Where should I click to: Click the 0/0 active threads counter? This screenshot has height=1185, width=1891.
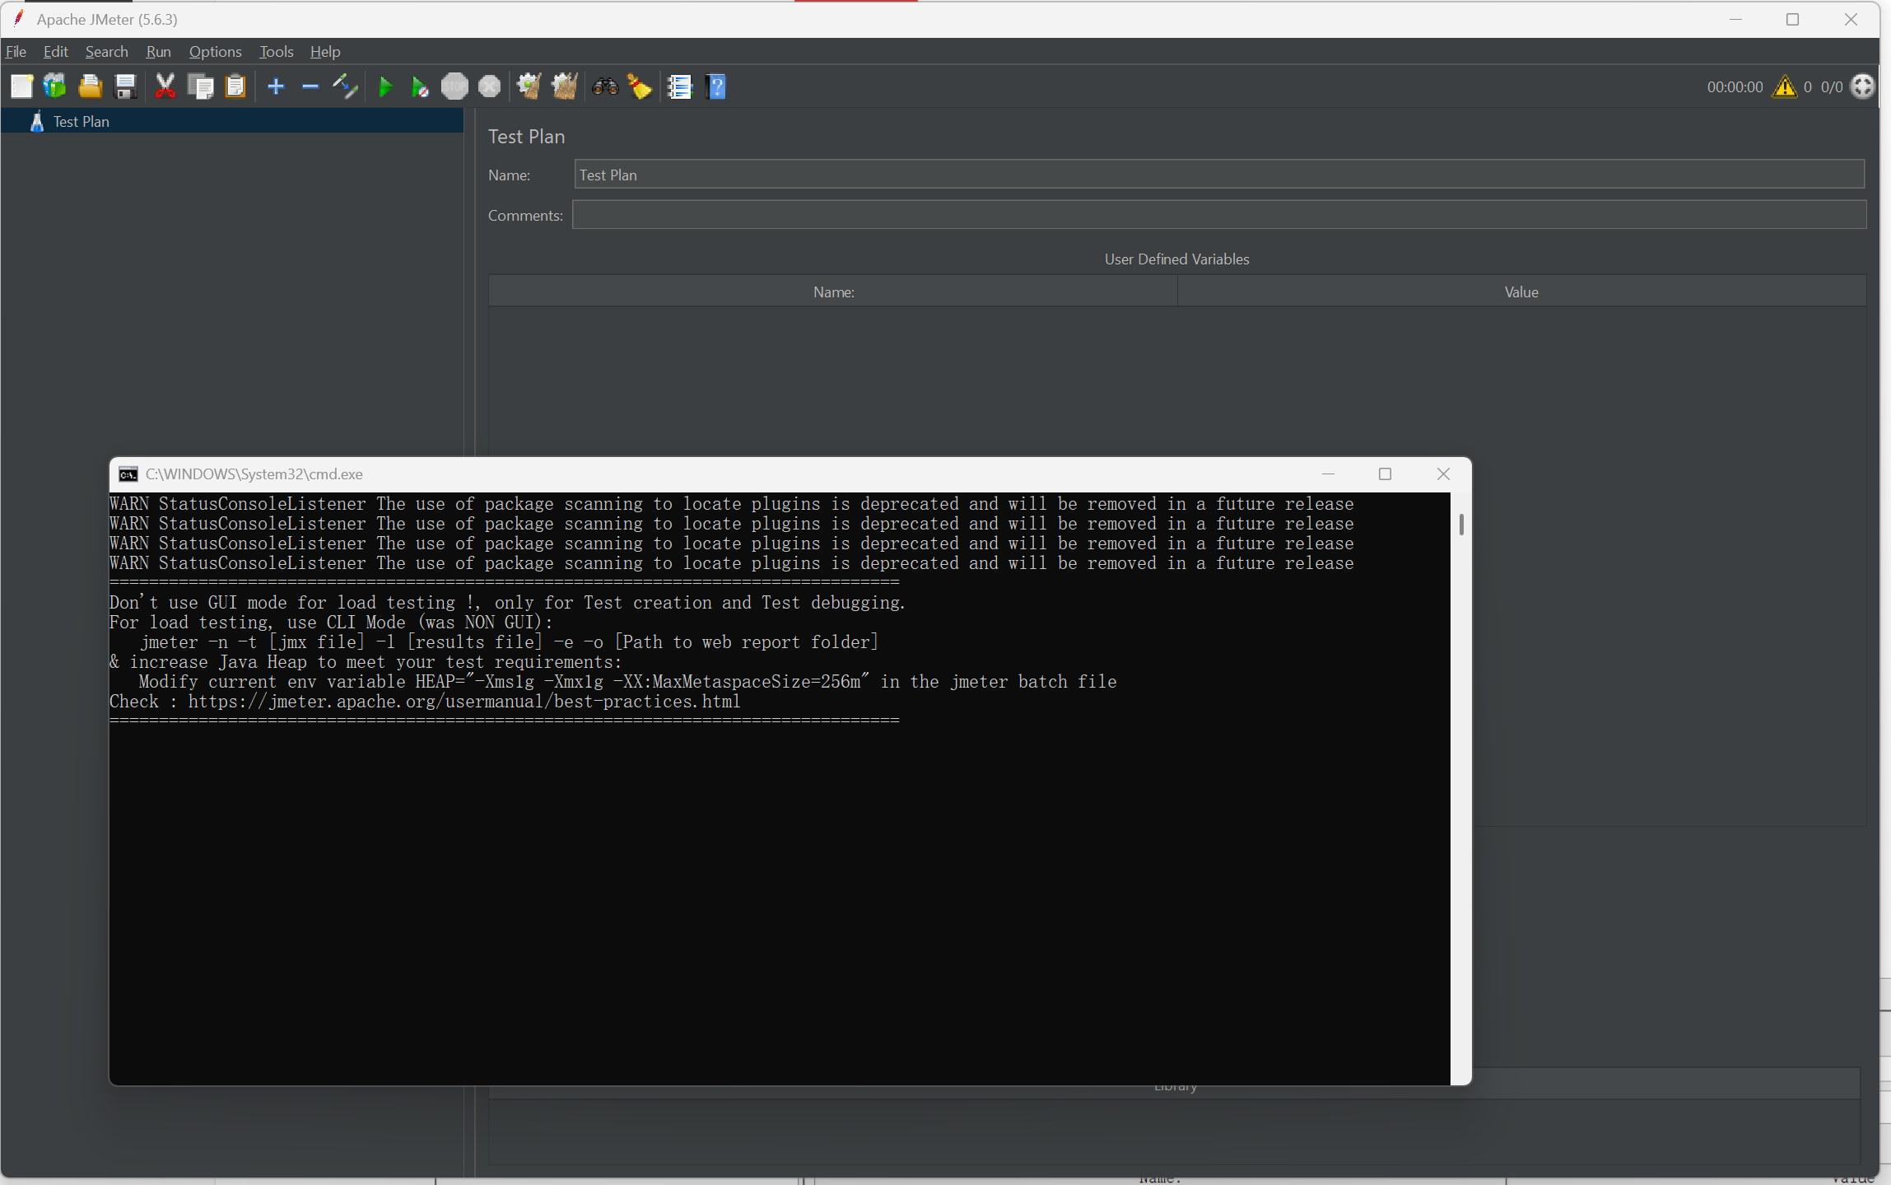coord(1832,86)
